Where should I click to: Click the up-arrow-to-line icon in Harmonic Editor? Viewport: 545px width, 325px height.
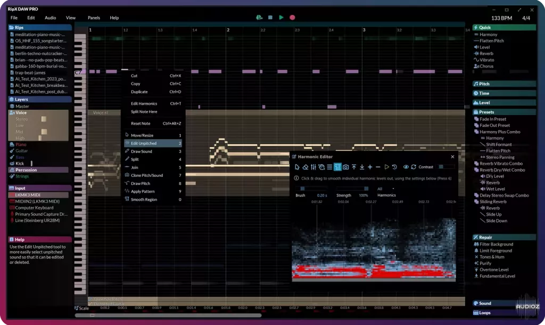coord(354,167)
